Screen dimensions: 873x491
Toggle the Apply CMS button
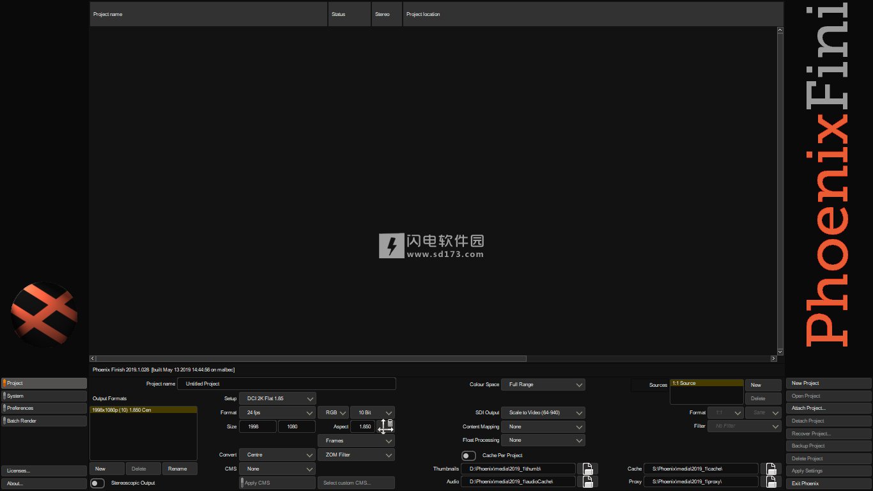pyautogui.click(x=277, y=483)
